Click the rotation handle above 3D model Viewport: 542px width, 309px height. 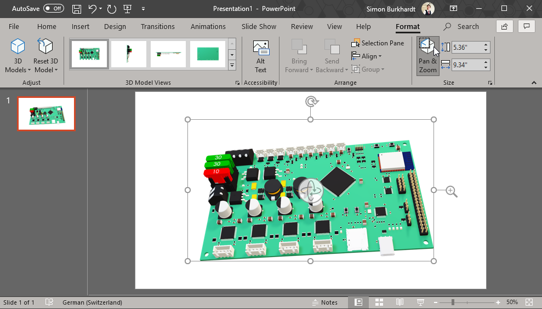pyautogui.click(x=312, y=101)
